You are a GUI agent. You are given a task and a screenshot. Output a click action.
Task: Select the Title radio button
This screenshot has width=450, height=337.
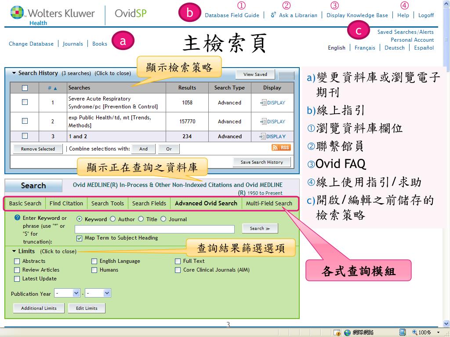(x=141, y=219)
